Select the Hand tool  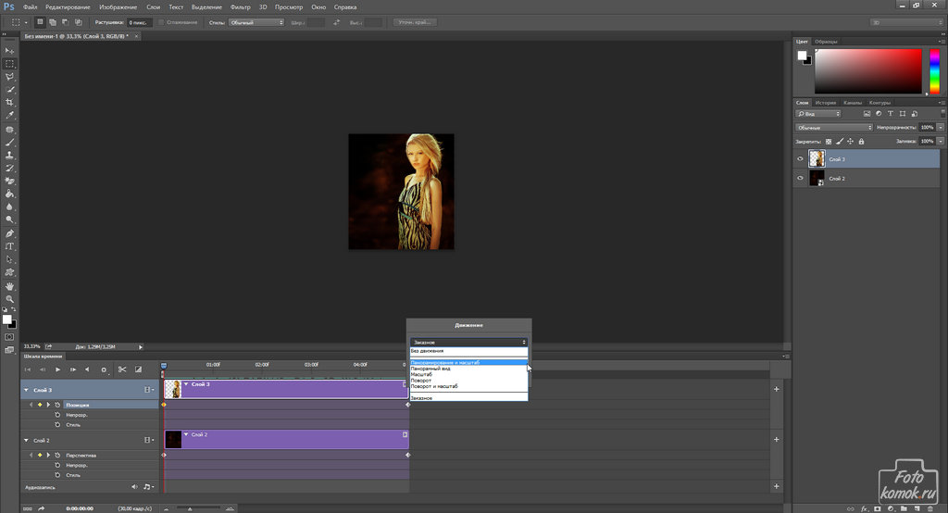click(x=9, y=286)
